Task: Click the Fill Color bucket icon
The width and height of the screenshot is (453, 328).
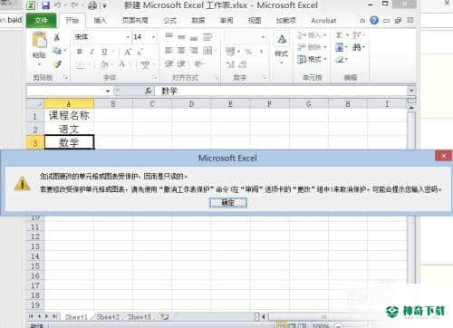Action: coord(104,64)
